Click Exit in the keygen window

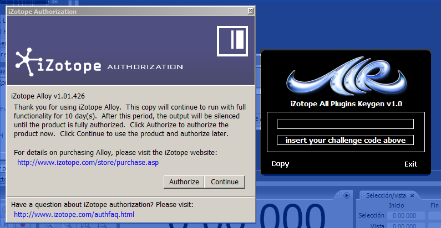pyautogui.click(x=410, y=164)
